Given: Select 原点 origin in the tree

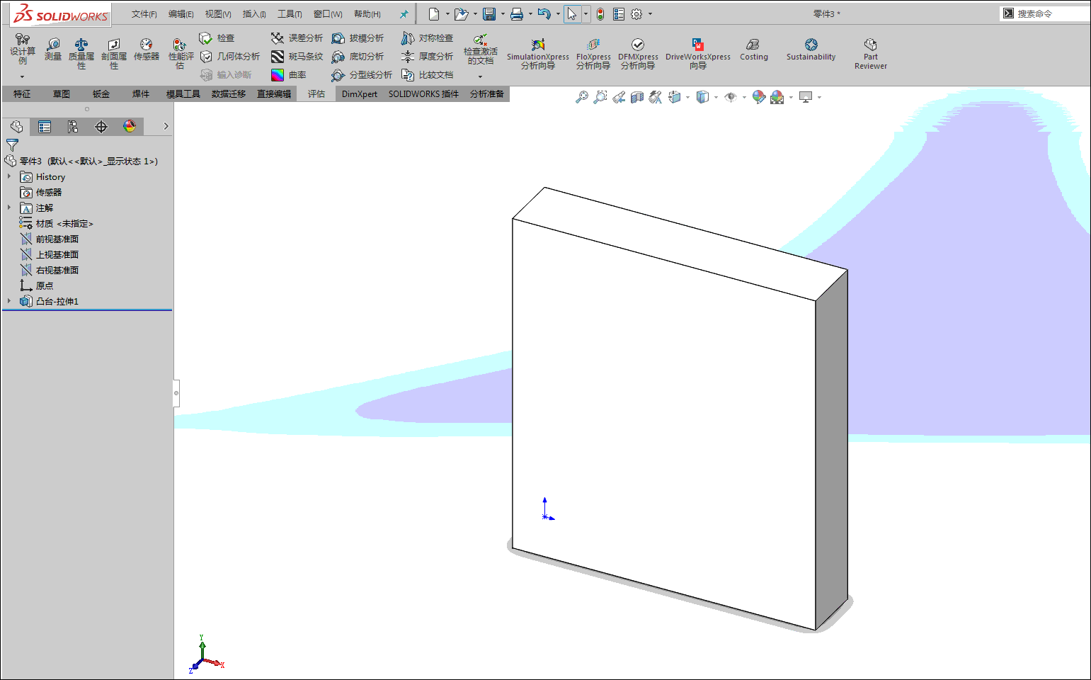Looking at the screenshot, I should [37, 285].
